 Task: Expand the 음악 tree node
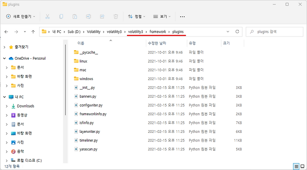tap(7, 152)
